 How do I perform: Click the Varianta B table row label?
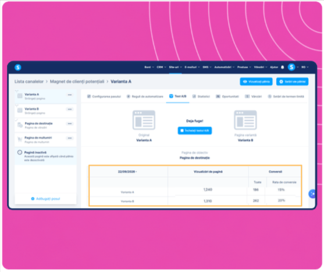[x=127, y=201]
